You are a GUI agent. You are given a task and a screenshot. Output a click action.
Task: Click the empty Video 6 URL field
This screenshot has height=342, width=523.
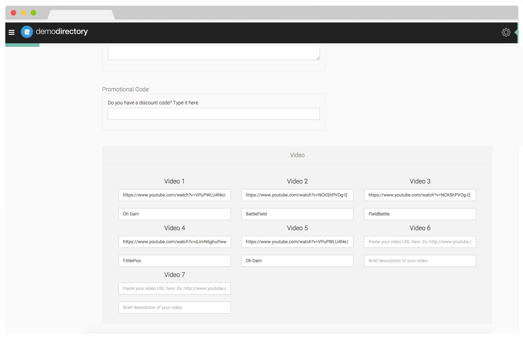point(420,242)
